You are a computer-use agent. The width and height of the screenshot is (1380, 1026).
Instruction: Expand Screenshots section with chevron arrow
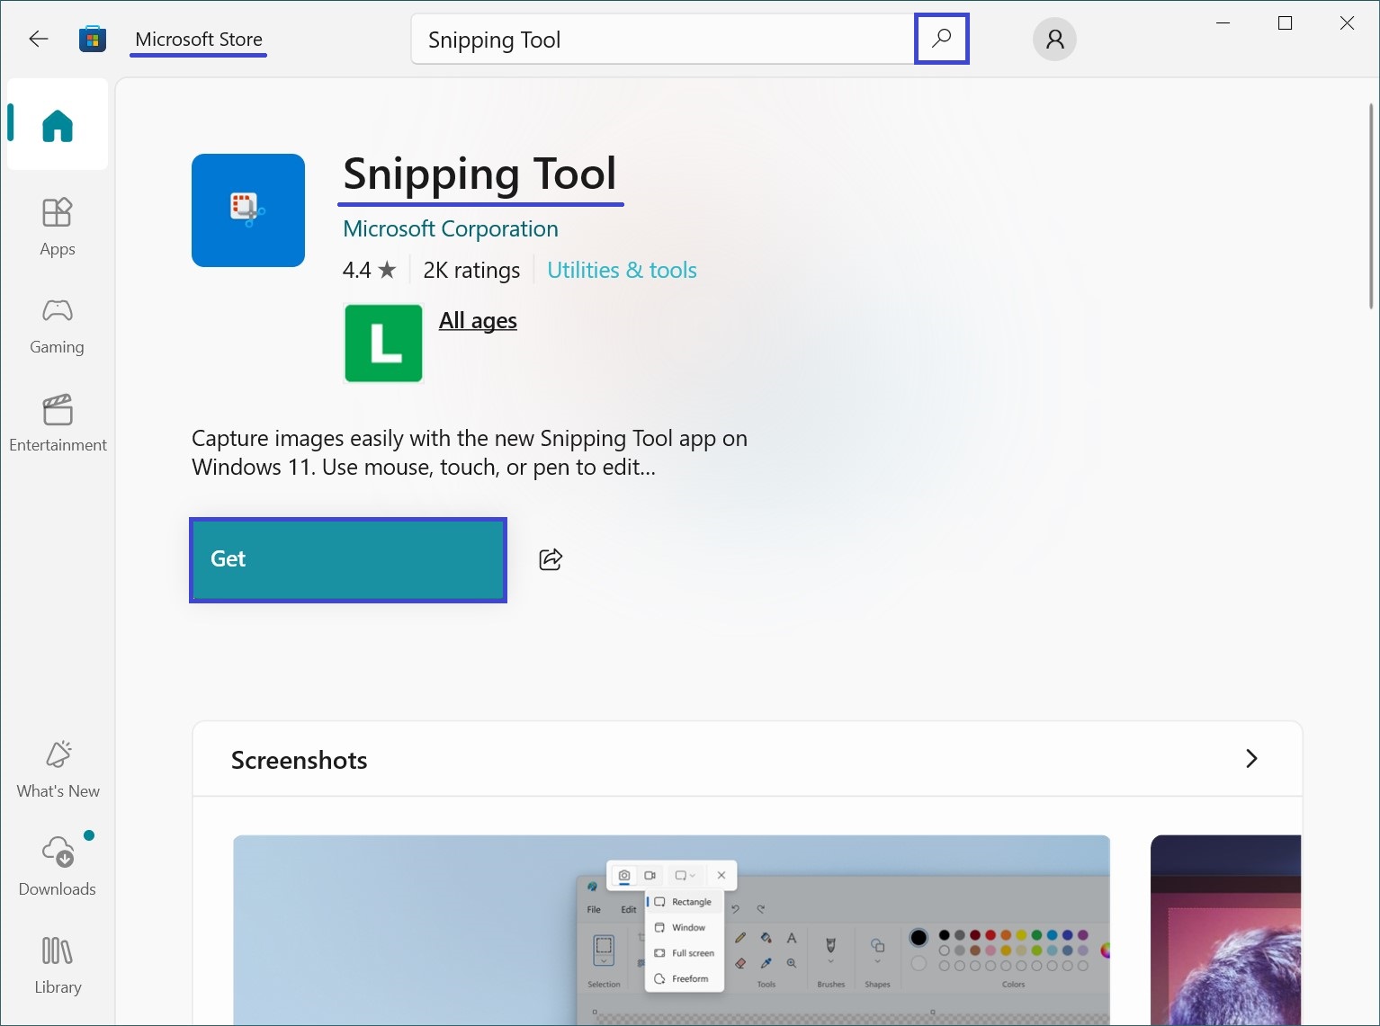pyautogui.click(x=1250, y=759)
